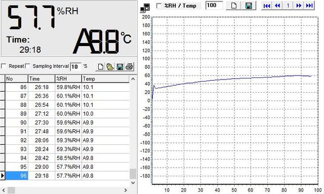Click the vertical scrollbar thumb
The image size is (324, 194).
(133, 174)
